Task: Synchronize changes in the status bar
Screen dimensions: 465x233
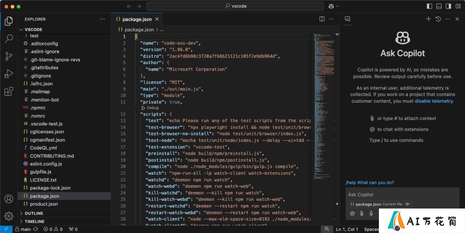Action: point(36,229)
